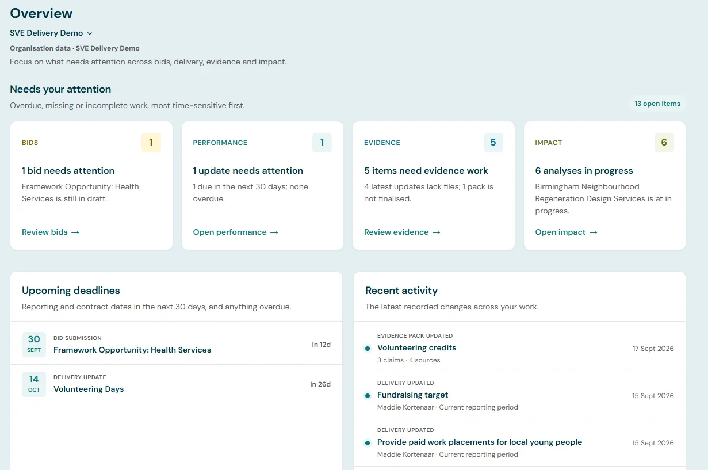Click the Performance count badge showing 1
The width and height of the screenshot is (708, 470).
(x=322, y=143)
